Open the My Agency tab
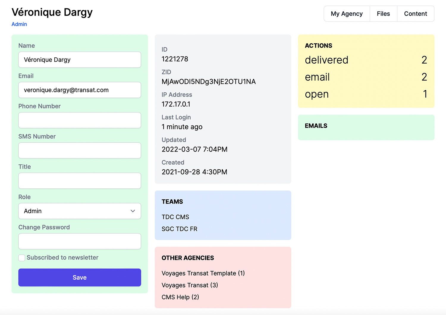446x315 pixels. (347, 14)
